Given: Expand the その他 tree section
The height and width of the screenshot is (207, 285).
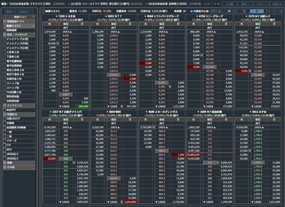Looking at the screenshot, I should (4, 167).
